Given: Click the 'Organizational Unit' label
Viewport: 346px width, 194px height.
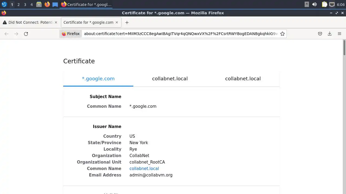Looking at the screenshot, I should tap(99, 162).
